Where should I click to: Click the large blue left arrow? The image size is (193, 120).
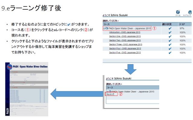pos(77,94)
